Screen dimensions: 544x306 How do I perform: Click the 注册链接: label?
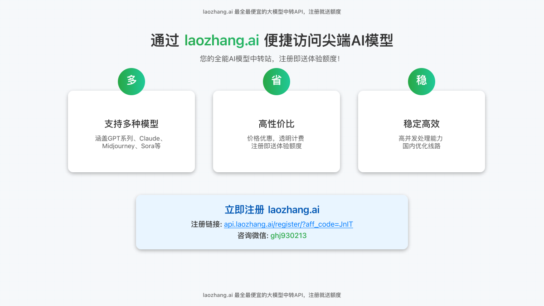206,224
